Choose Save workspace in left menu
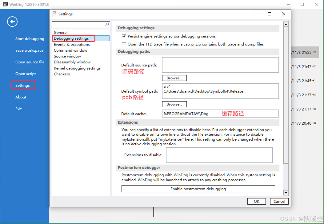 pos(29,50)
